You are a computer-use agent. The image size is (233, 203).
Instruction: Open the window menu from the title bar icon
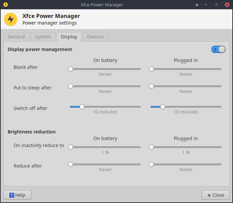point(5,5)
